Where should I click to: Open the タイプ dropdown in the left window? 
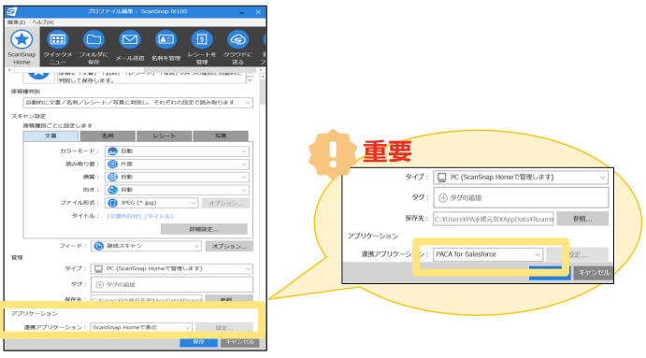(172, 268)
